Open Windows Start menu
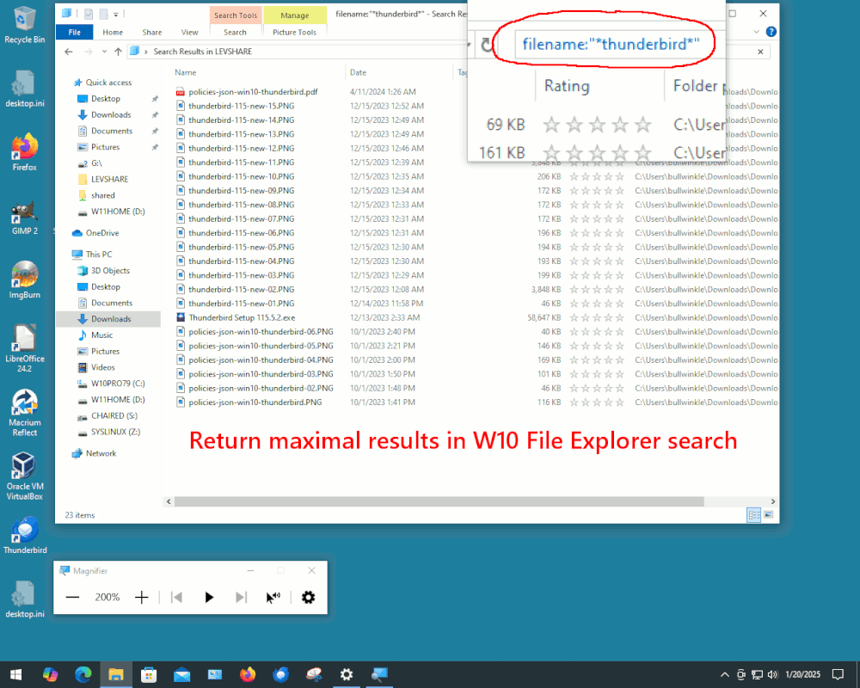This screenshot has width=860, height=688. [x=15, y=674]
